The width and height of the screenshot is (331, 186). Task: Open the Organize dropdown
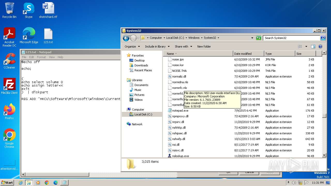point(132,47)
